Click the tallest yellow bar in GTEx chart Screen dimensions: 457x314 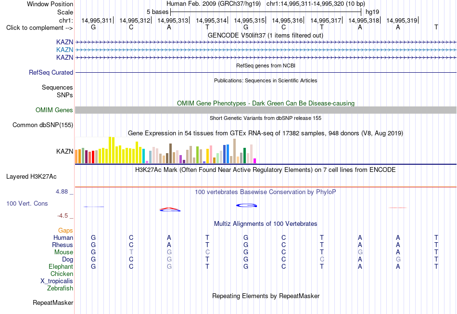(110, 150)
